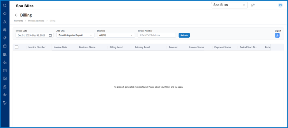Open the calendar icon in Invoice Date

[x=50, y=35]
